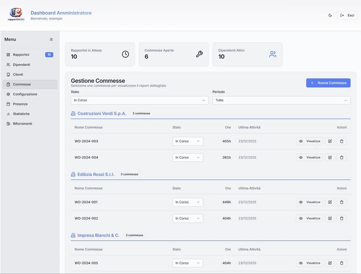Open Configurazione in the sidebar menu
This screenshot has width=361, height=274.
coord(30,94)
